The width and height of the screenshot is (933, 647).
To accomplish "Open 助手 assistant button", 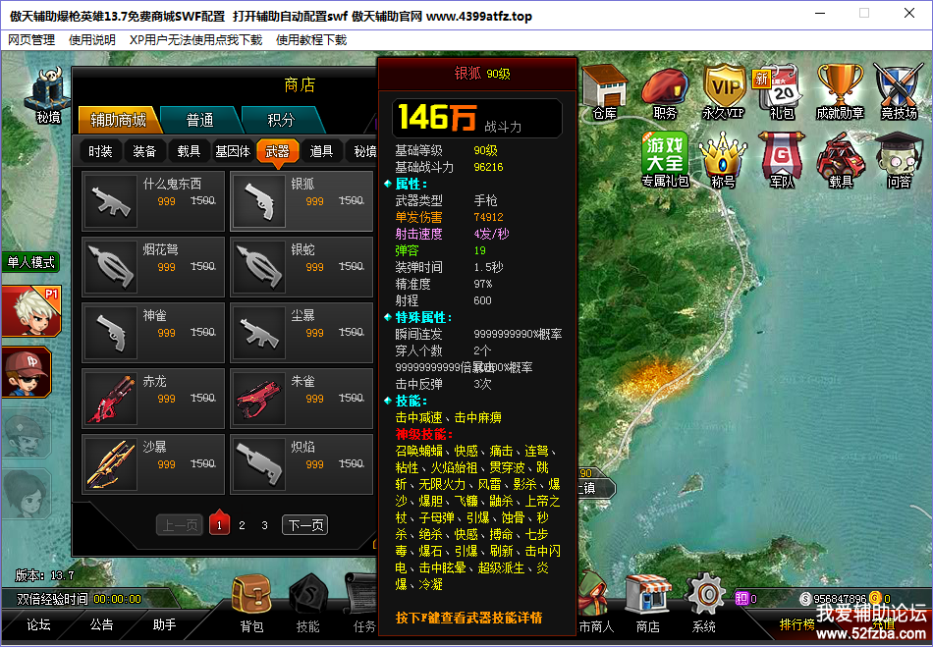I will (164, 624).
